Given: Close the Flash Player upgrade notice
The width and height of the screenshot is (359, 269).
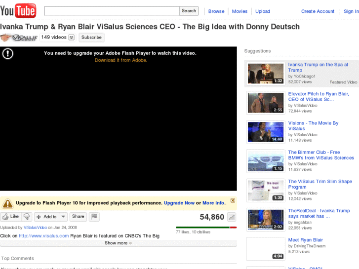Looking at the screenshot, I should pos(233,200).
